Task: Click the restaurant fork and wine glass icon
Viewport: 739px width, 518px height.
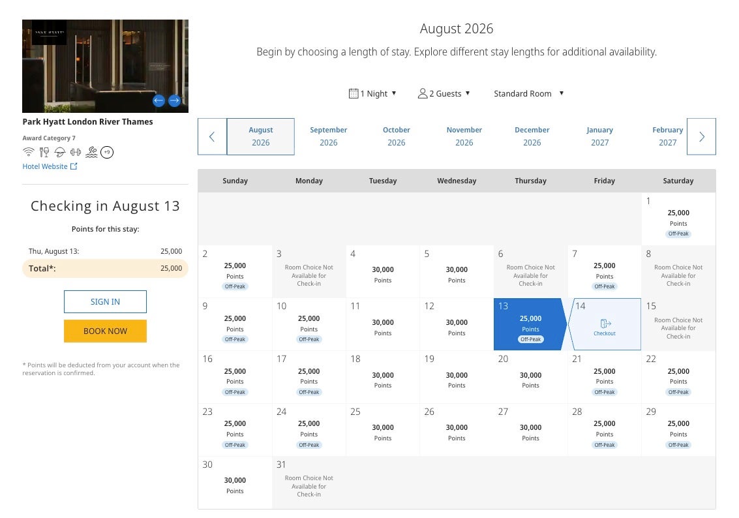Action: tap(44, 152)
